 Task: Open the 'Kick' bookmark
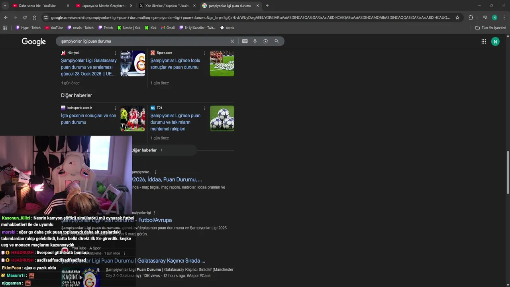151,28
